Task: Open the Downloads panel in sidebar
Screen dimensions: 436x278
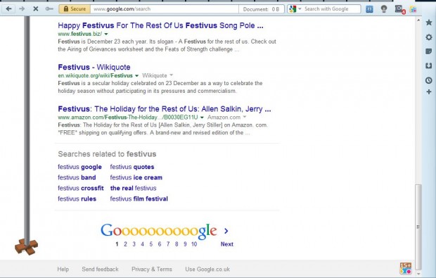Action: tap(429, 65)
